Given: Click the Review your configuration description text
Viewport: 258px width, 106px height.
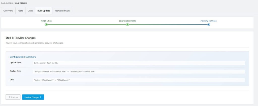Looking at the screenshot, I should 35,43.
